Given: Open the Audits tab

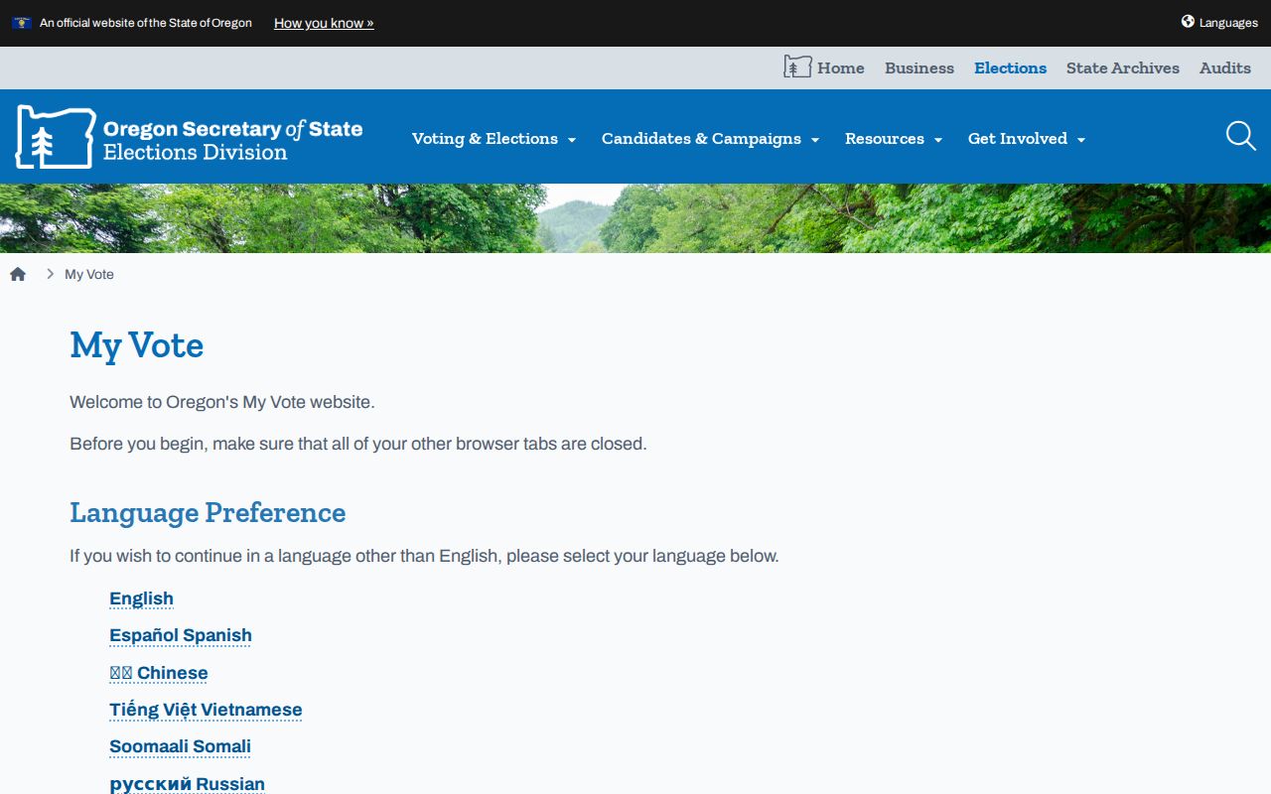Looking at the screenshot, I should [1225, 67].
